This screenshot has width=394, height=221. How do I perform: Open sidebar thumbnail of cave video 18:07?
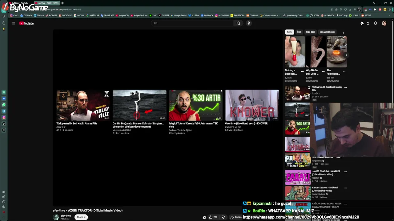[x=297, y=110]
